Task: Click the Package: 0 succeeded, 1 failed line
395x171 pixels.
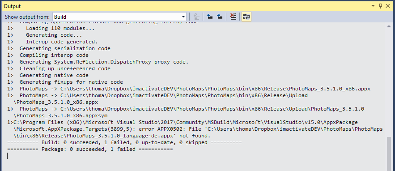Action: pos(90,150)
